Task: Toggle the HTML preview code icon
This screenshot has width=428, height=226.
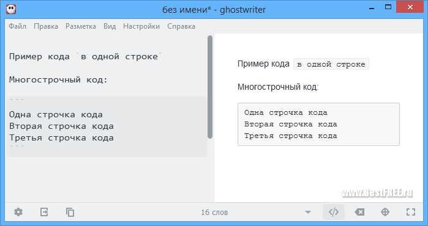Action: pyautogui.click(x=334, y=212)
